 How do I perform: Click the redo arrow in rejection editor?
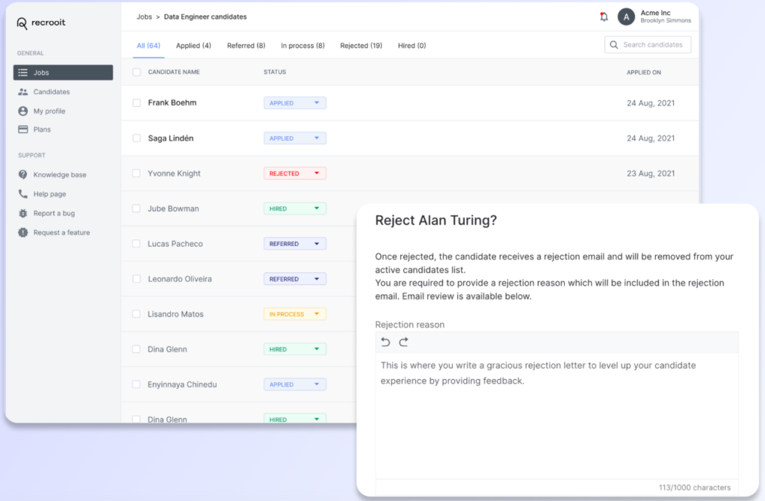(x=403, y=342)
